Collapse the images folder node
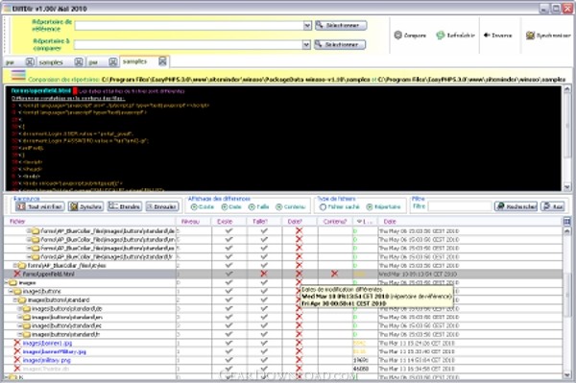The width and height of the screenshot is (576, 383). pos(7,283)
